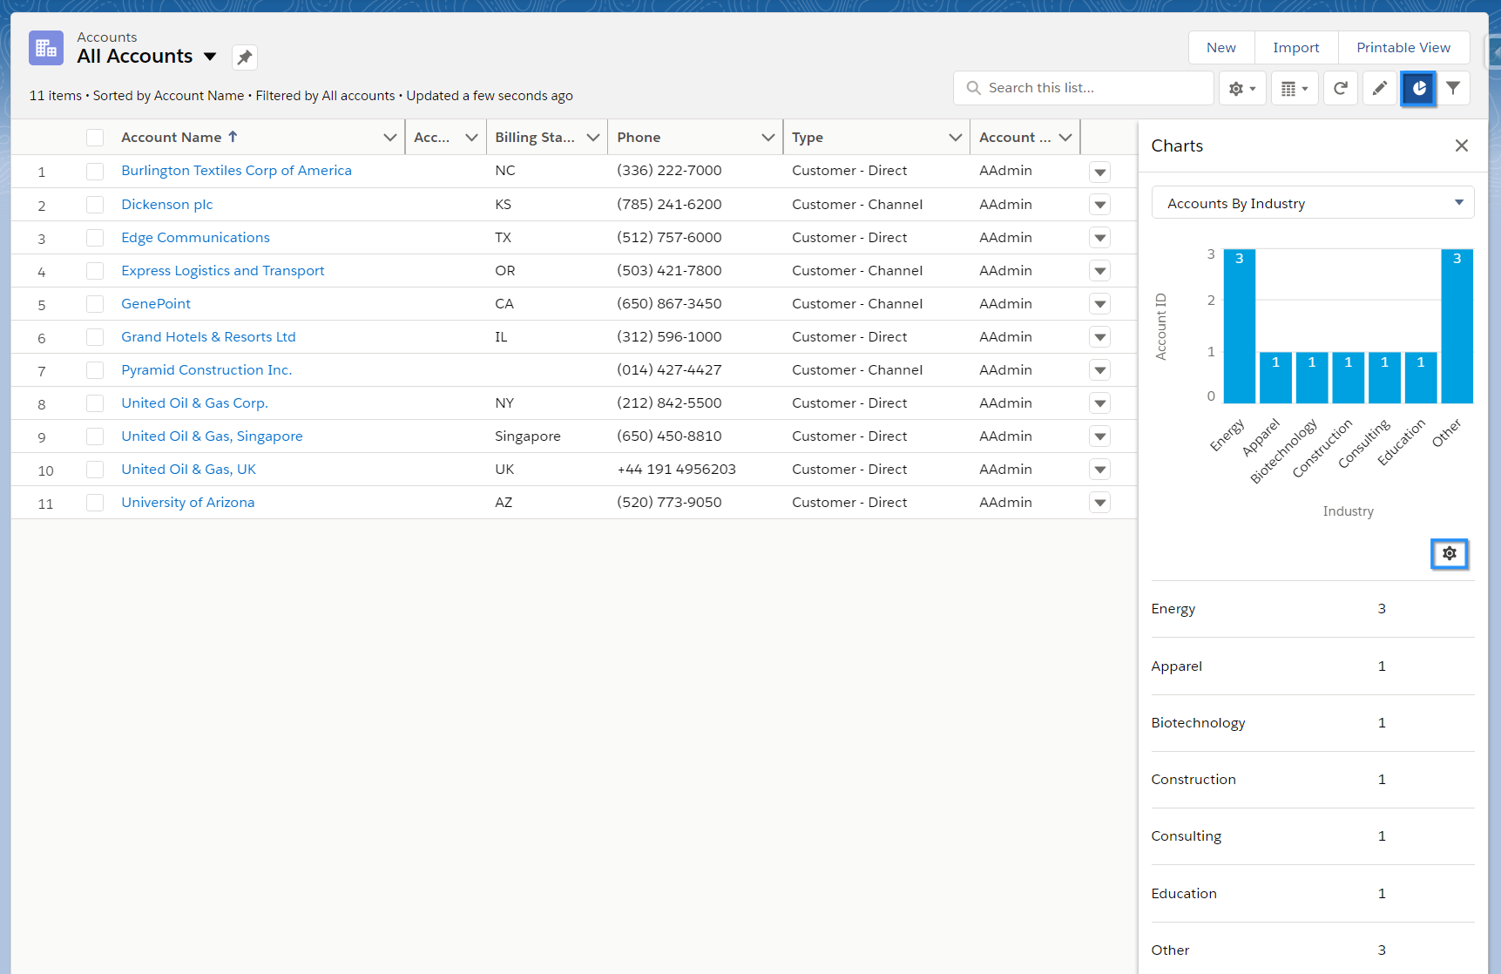
Task: Refresh the accounts list
Action: 1341,88
